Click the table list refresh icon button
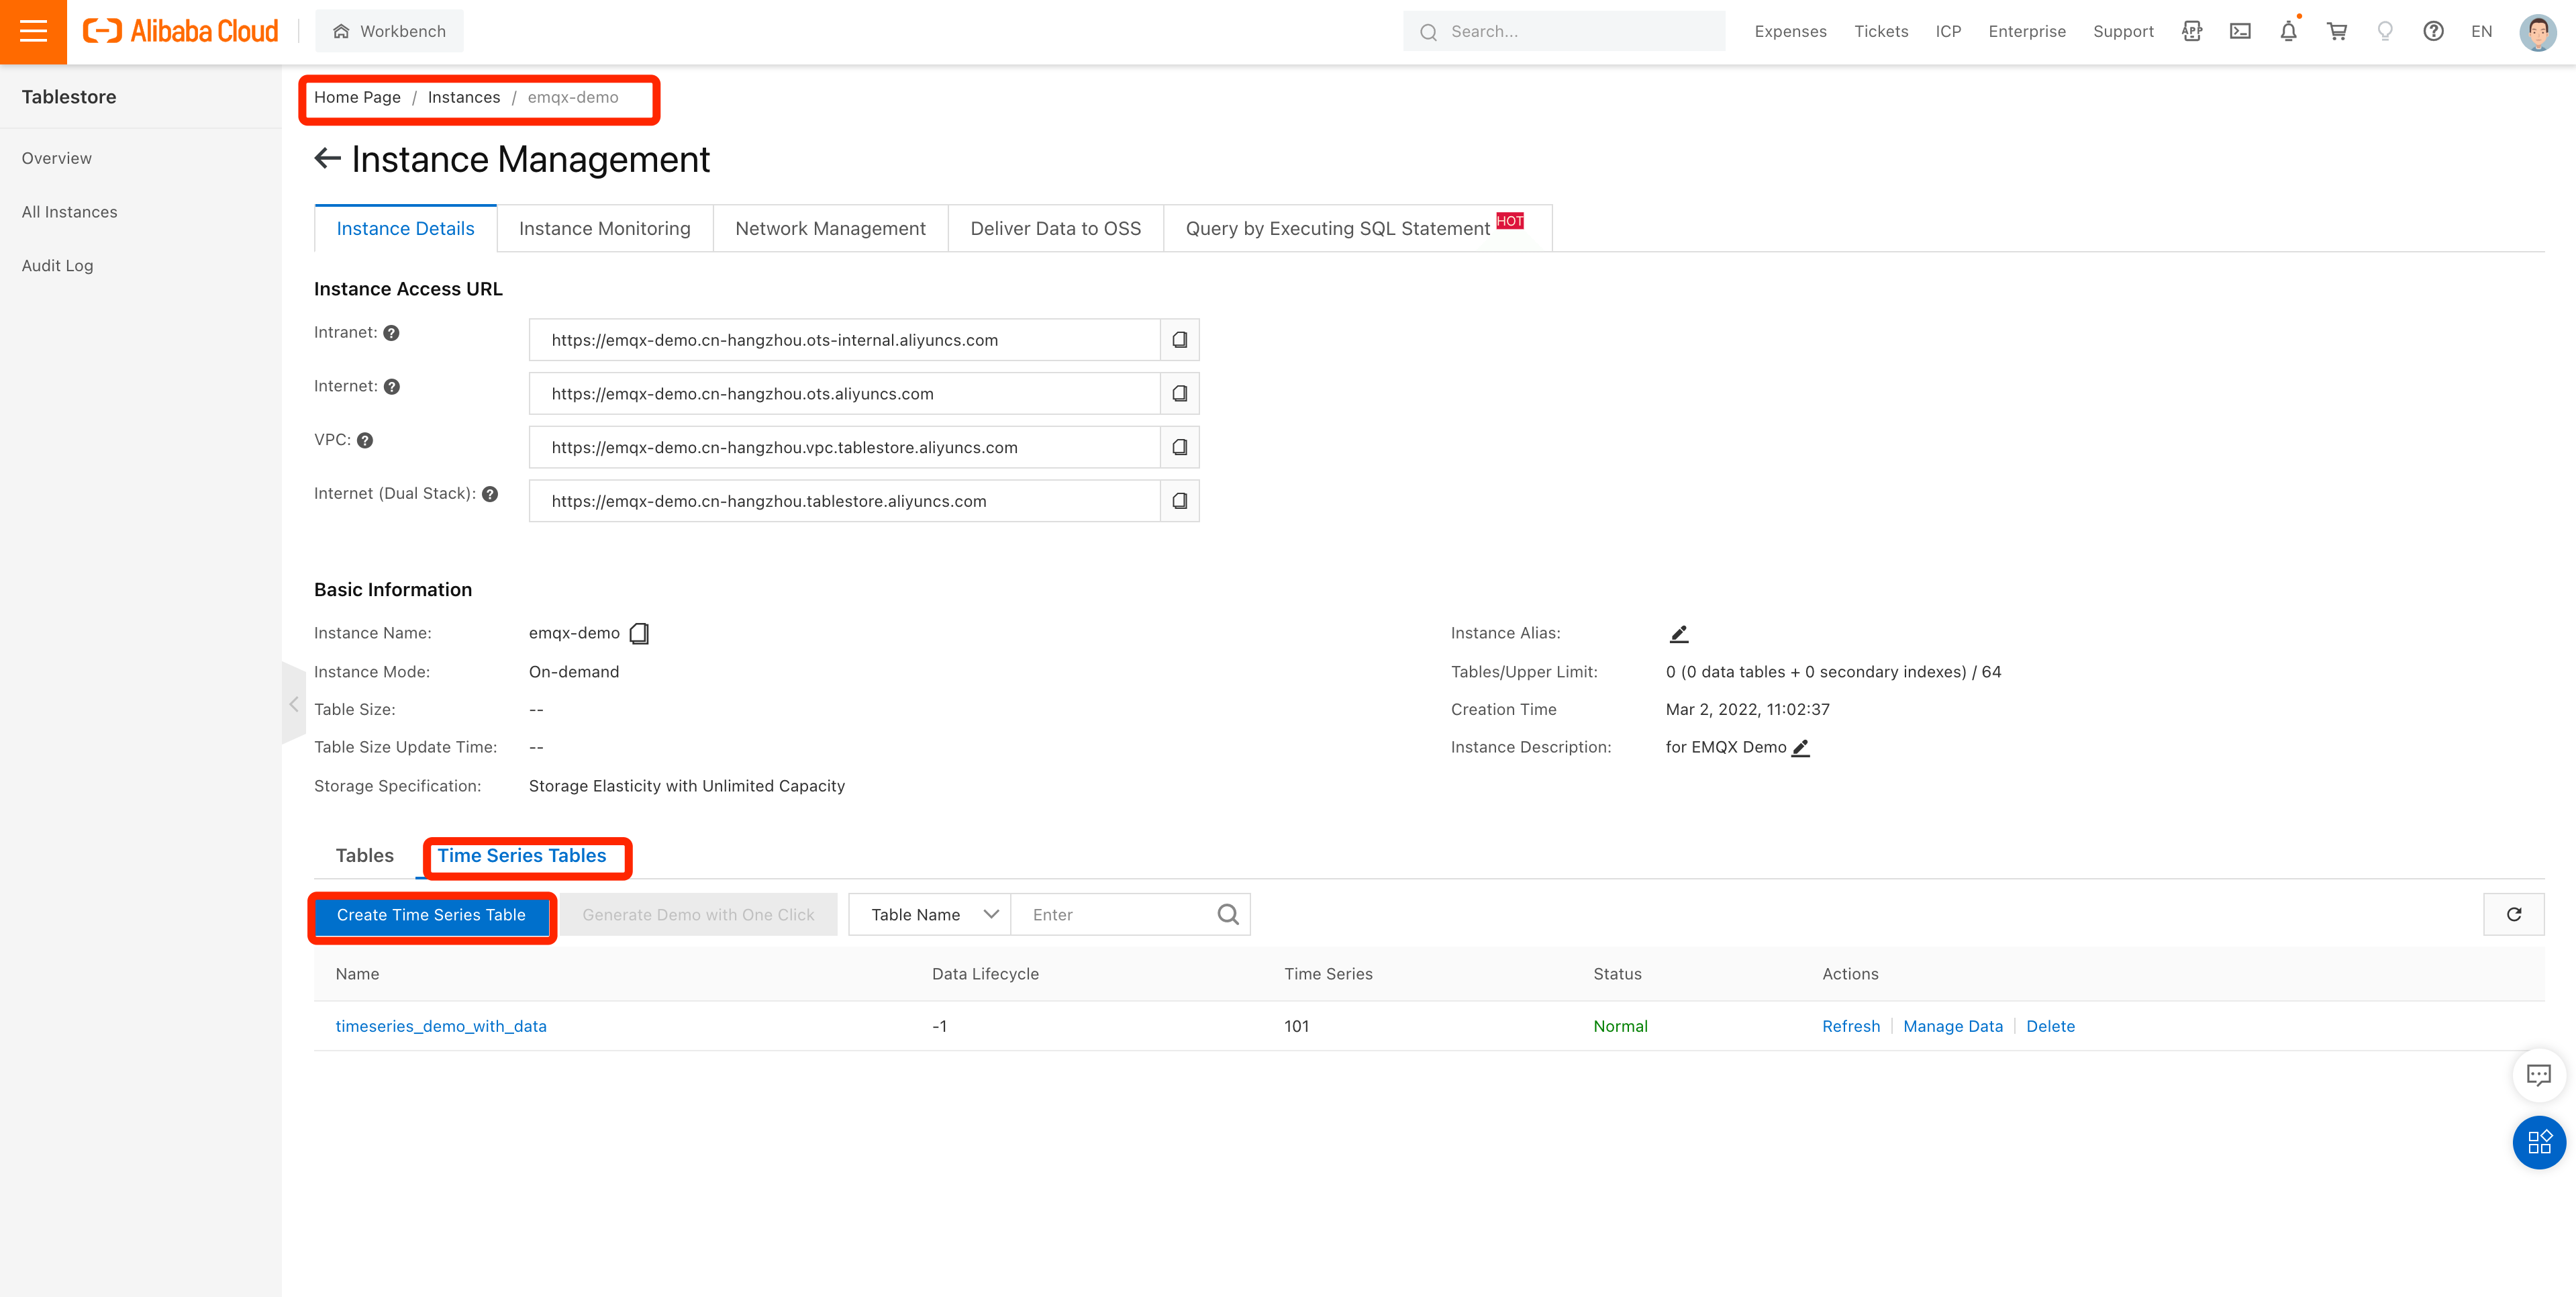 coord(2513,914)
